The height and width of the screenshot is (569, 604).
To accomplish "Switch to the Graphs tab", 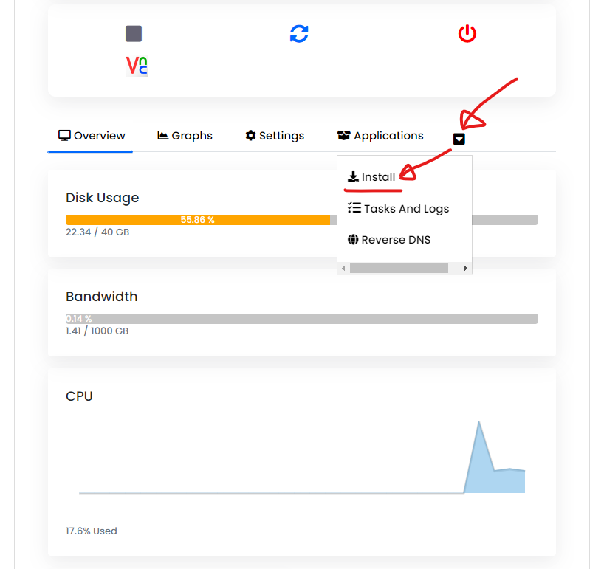I will point(185,136).
